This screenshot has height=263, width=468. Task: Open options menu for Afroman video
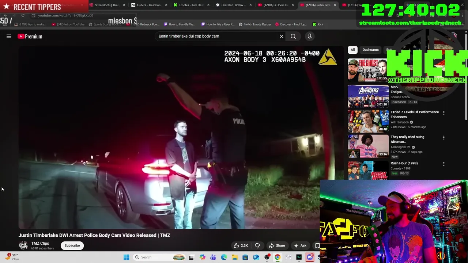pyautogui.click(x=444, y=138)
